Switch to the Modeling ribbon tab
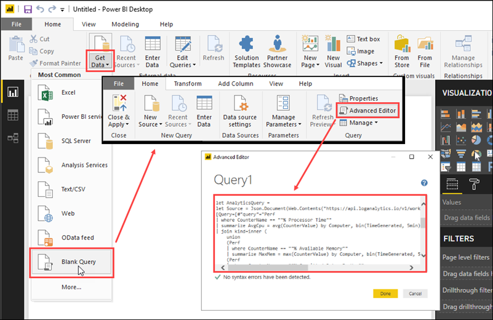Viewport: 493px width, 320px height. tap(125, 24)
